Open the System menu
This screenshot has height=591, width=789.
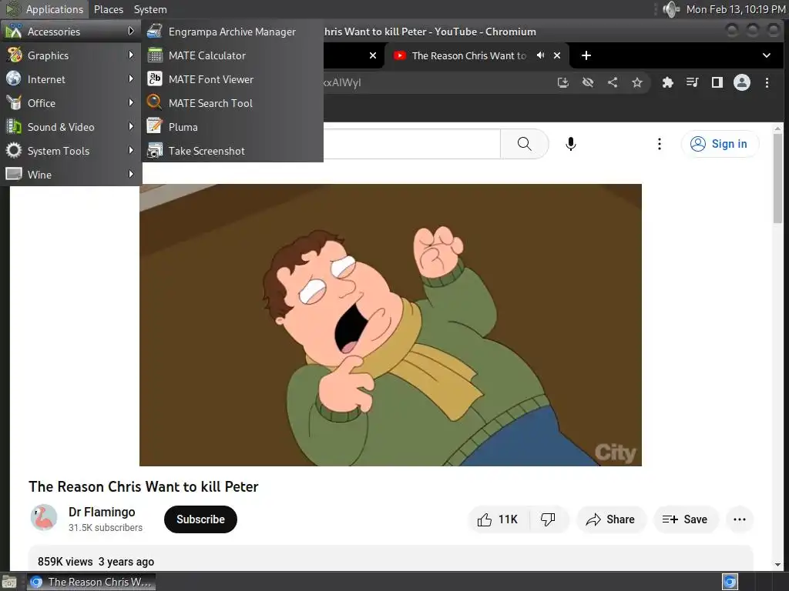150,9
